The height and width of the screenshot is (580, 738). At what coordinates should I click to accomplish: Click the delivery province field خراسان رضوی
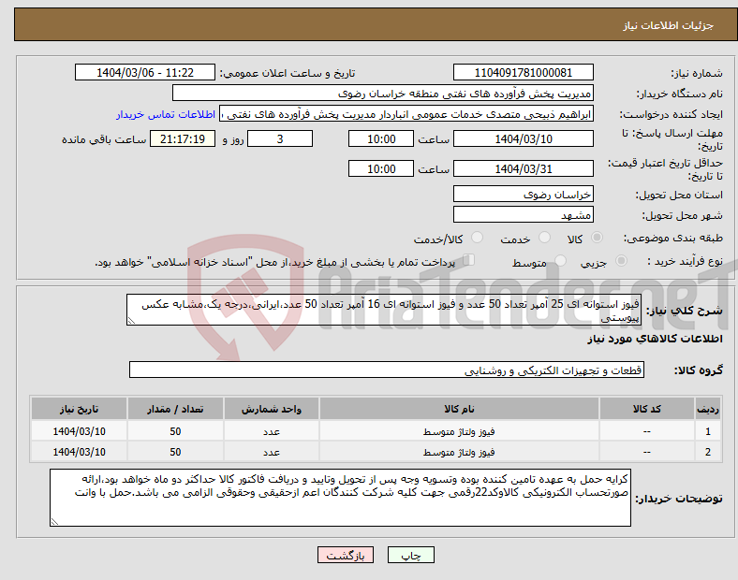pos(524,195)
